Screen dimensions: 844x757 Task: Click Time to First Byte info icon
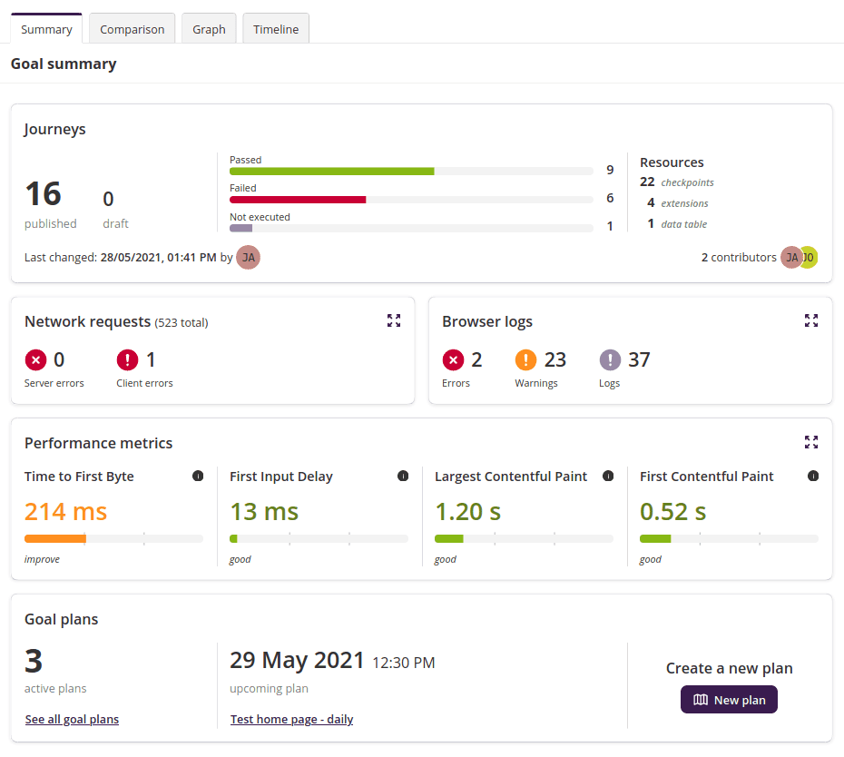[x=198, y=477]
